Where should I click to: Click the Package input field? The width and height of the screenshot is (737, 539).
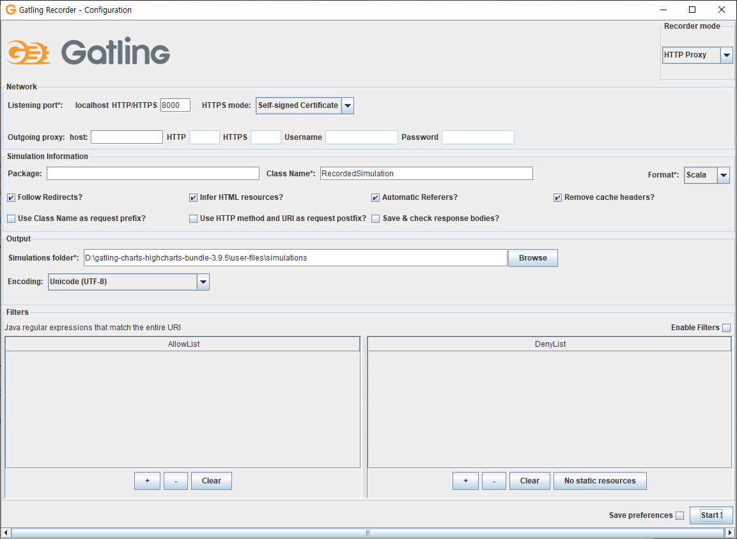point(153,174)
